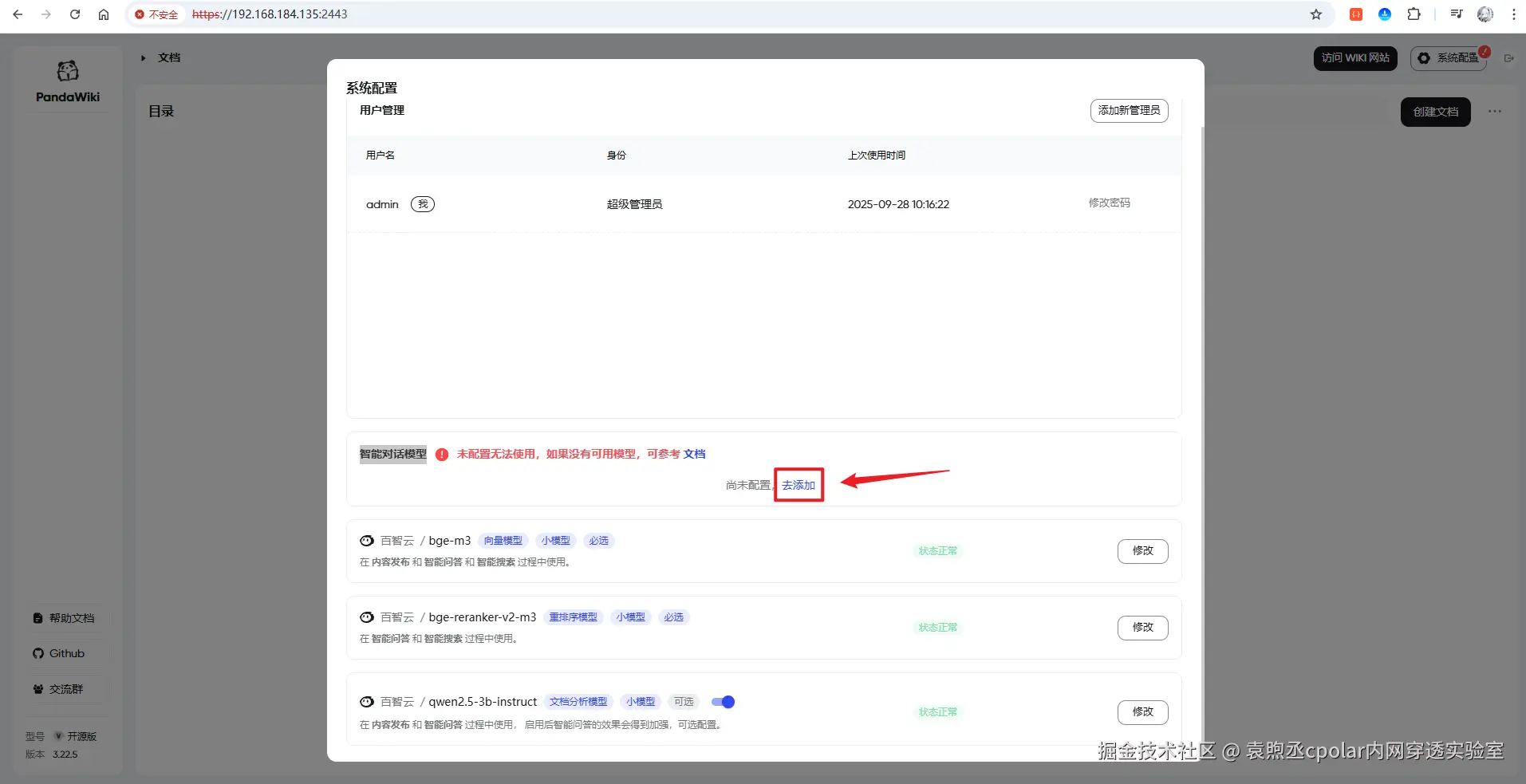
Task: Click the 必选 tag on the bge-m3 row
Action: [x=599, y=541]
